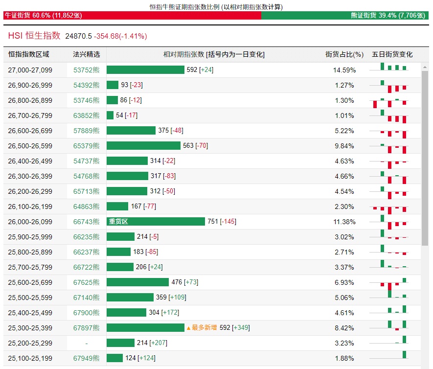This screenshot has height=369, width=433.
Task: Click the percentage 14.59%
Action: point(344,70)
